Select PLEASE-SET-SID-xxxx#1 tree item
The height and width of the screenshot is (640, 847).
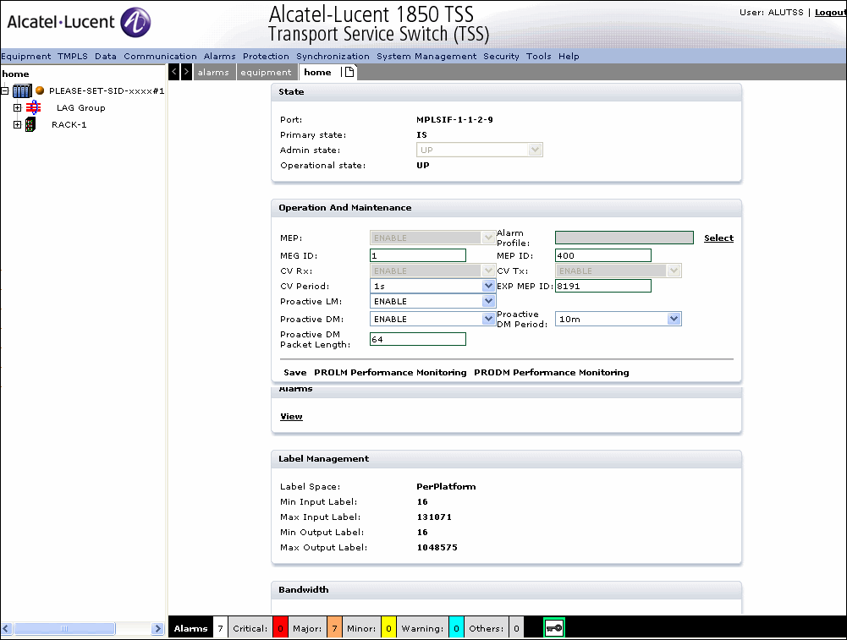(107, 90)
